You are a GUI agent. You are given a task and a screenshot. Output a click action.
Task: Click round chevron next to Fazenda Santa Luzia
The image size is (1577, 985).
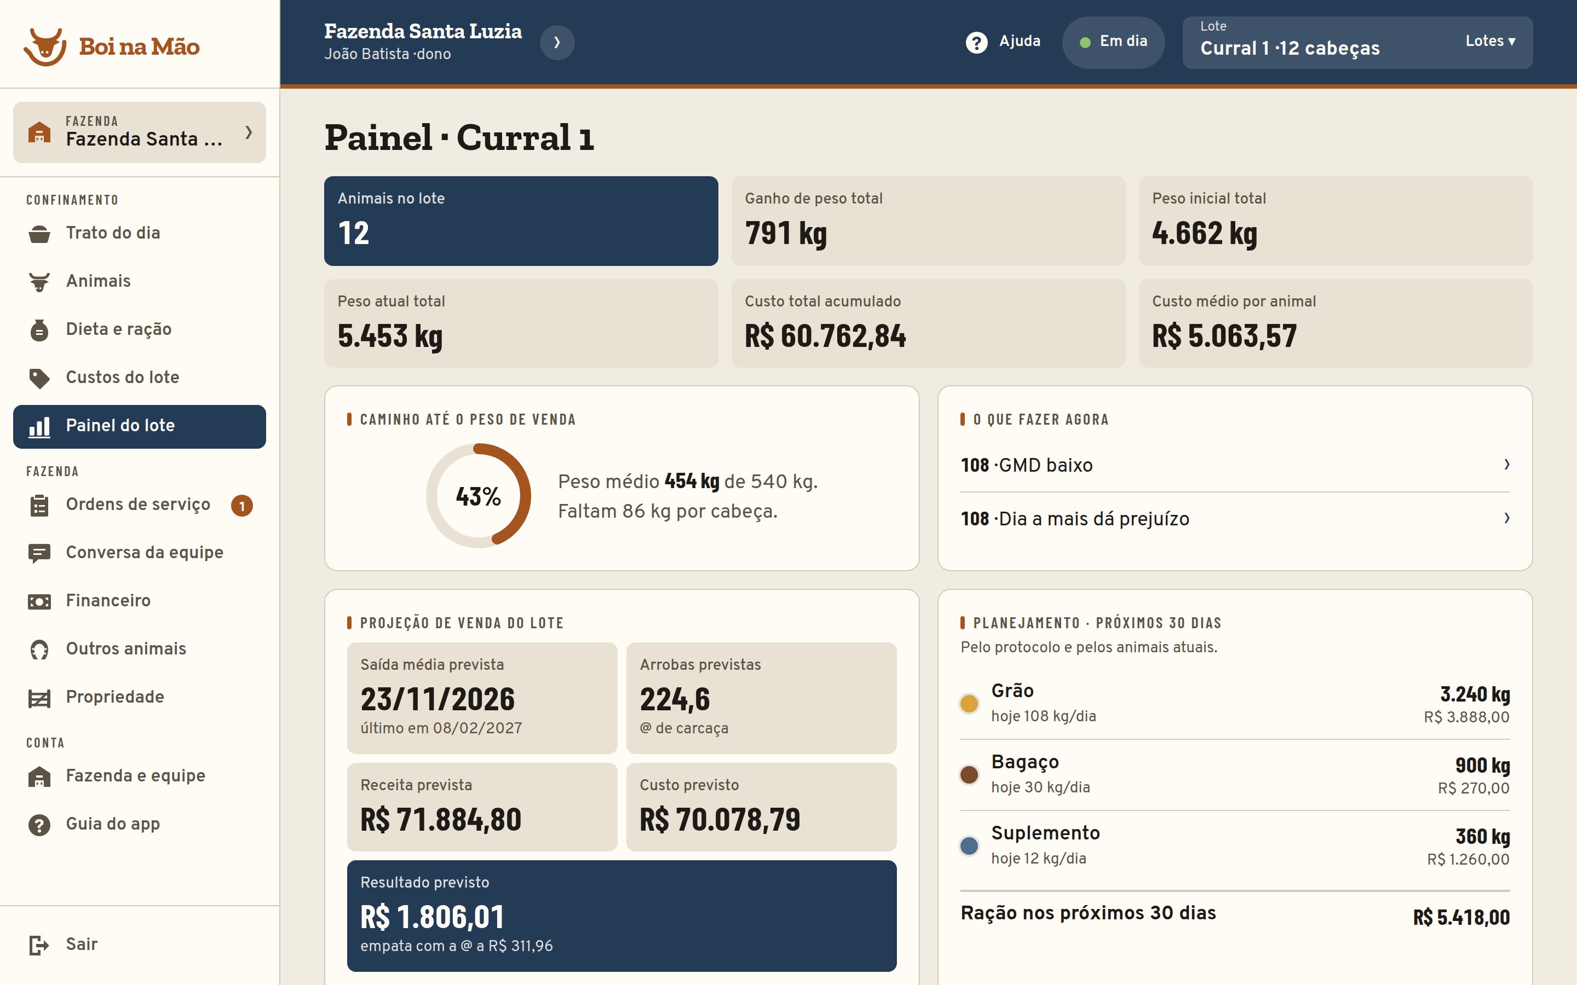pyautogui.click(x=557, y=42)
